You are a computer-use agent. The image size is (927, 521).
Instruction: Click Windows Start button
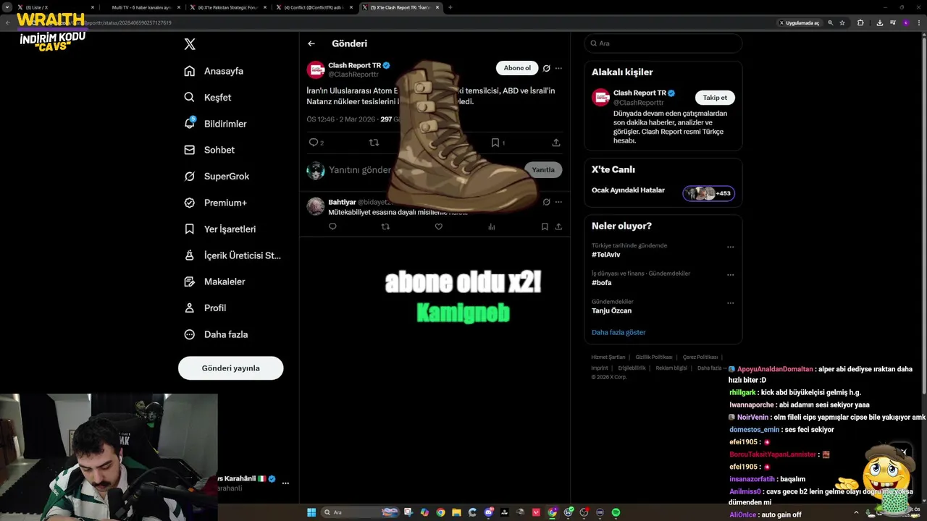[311, 512]
